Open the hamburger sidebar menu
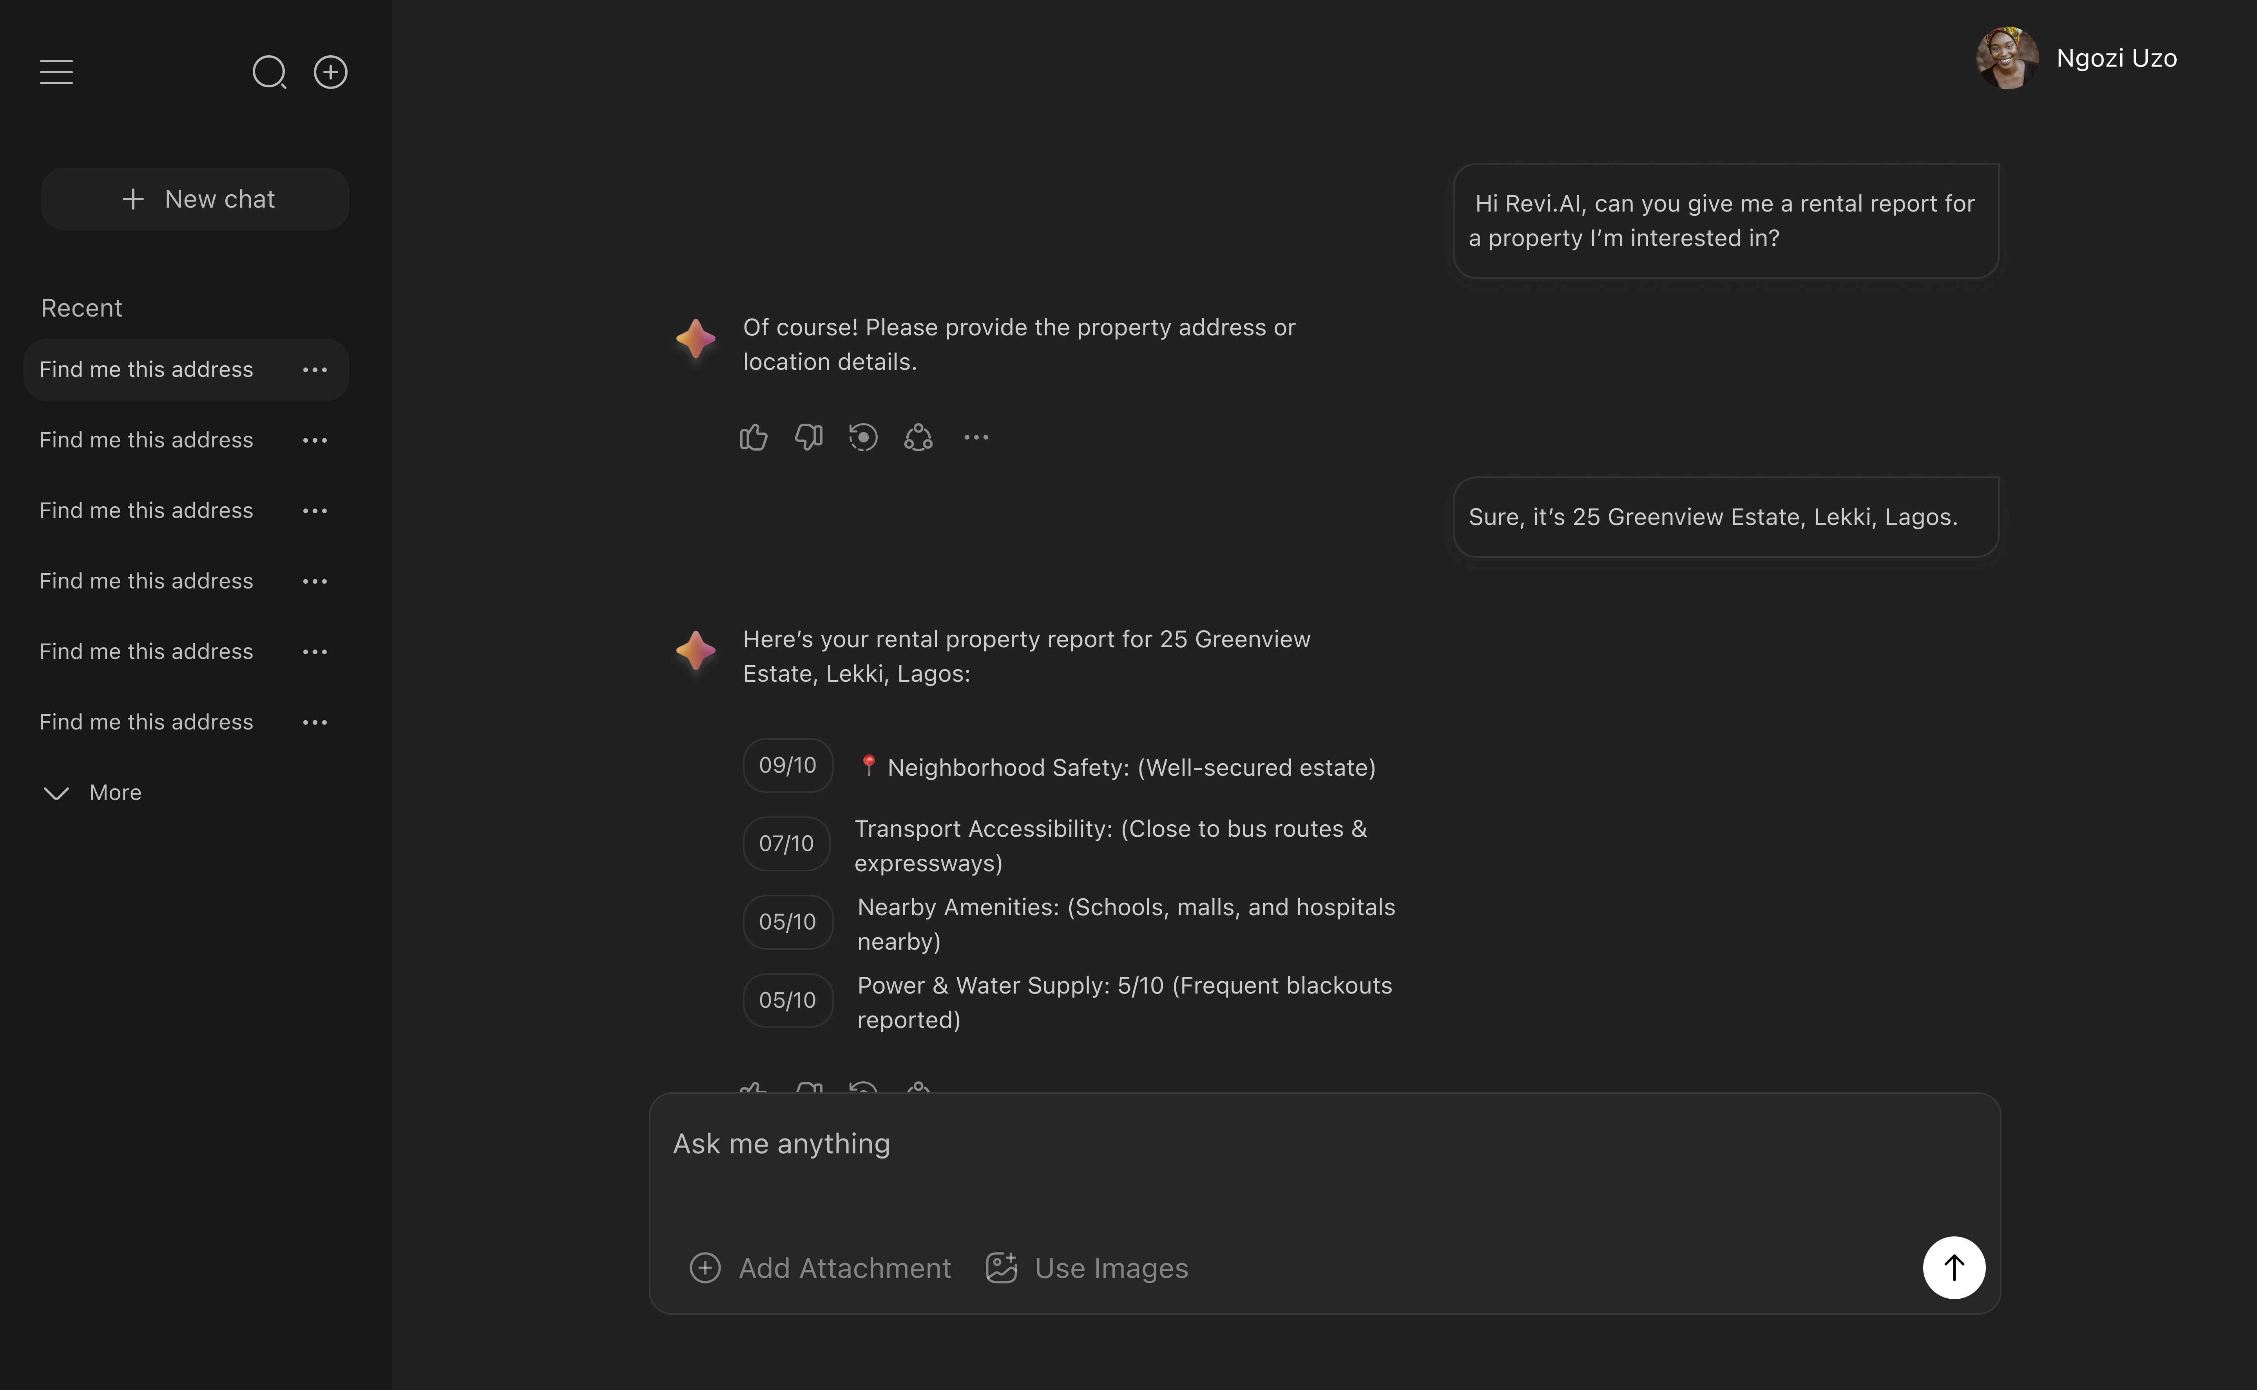This screenshot has height=1390, width=2257. pyautogui.click(x=56, y=72)
